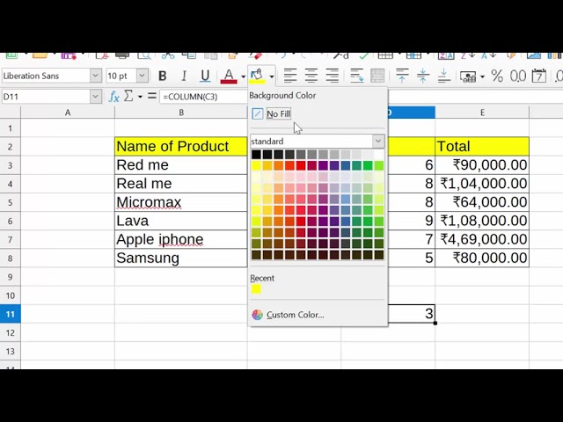Format selection as currency
Screen dimensions: 563x422
(x=468, y=76)
